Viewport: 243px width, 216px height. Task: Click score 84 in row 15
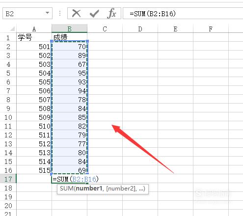[69, 162]
